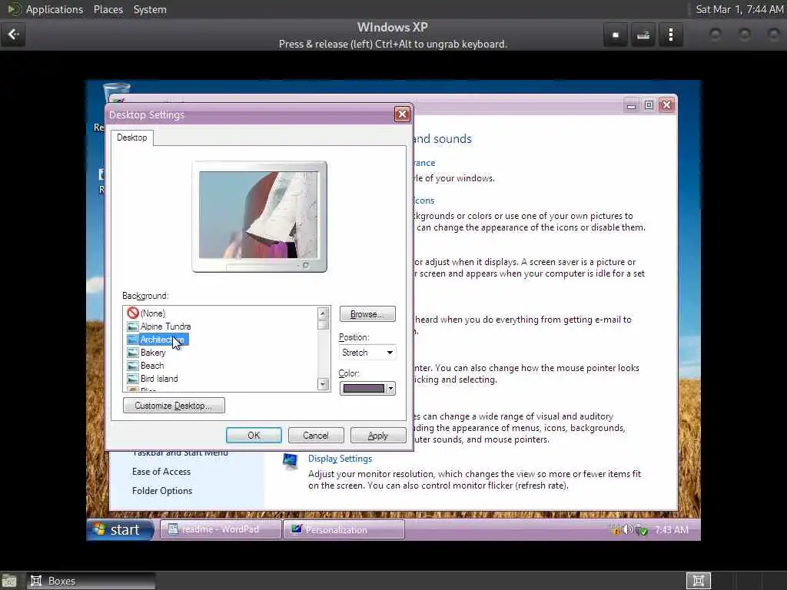Click the volume speaker tray icon
This screenshot has width=787, height=590.
(x=628, y=529)
